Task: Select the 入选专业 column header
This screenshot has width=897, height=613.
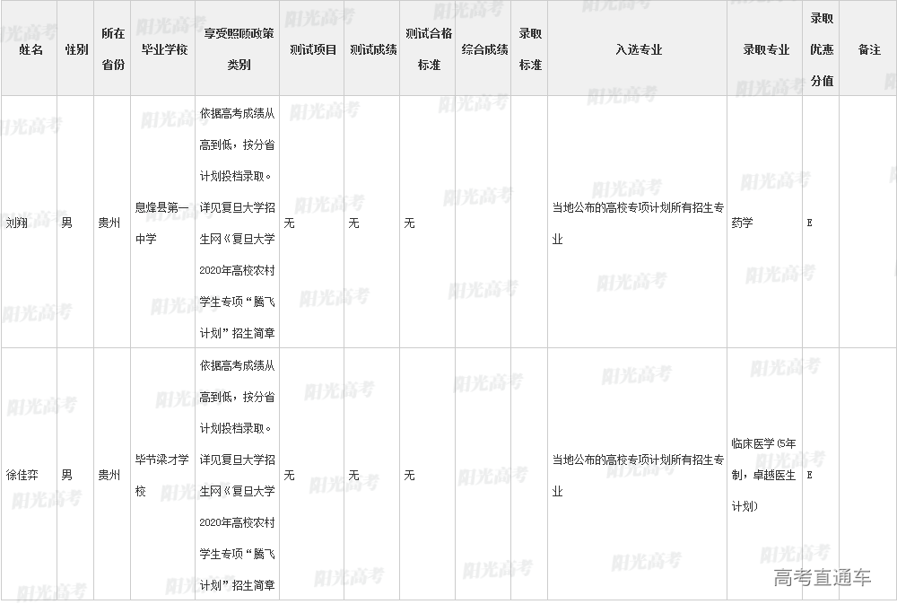Action: point(638,49)
